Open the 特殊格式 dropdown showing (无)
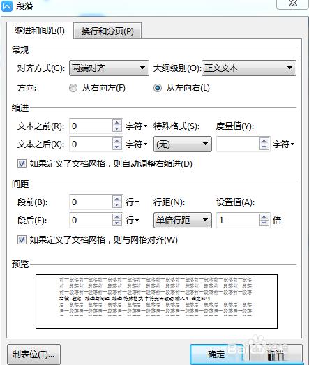The image size is (309, 365). click(x=183, y=144)
